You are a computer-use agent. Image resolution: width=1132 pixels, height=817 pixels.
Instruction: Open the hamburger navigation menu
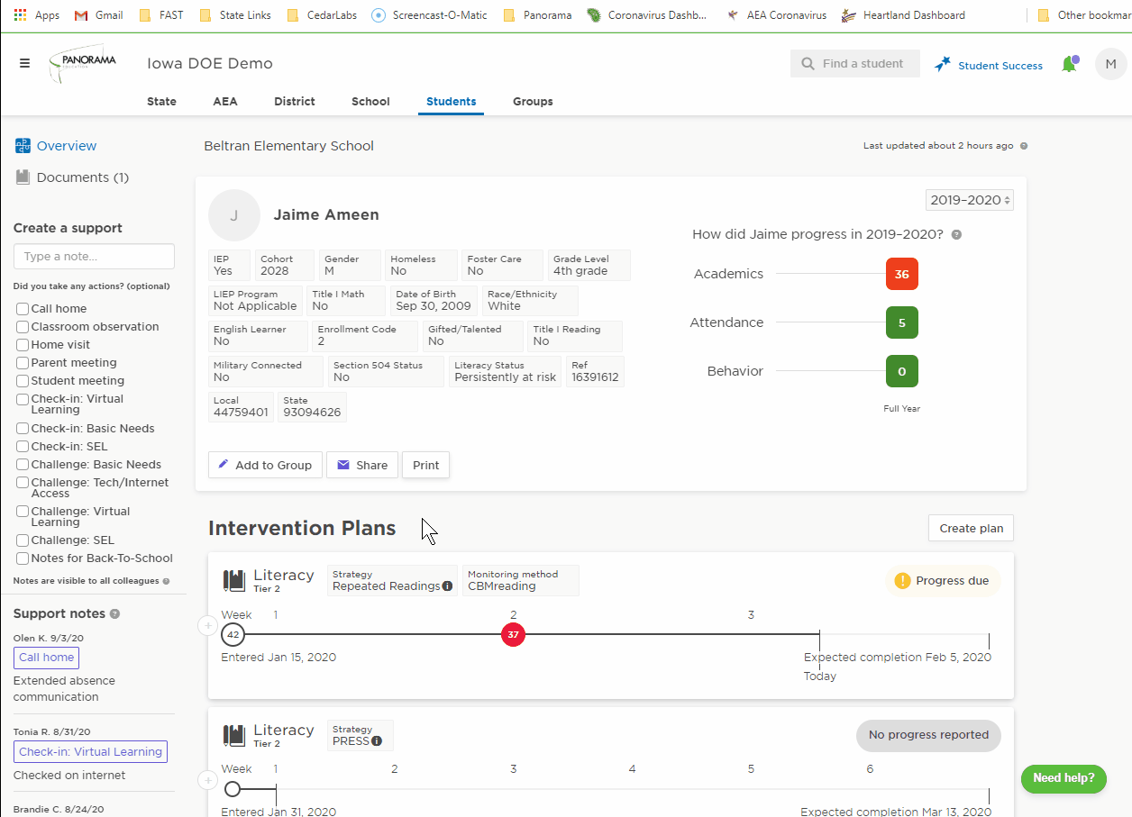(24, 63)
